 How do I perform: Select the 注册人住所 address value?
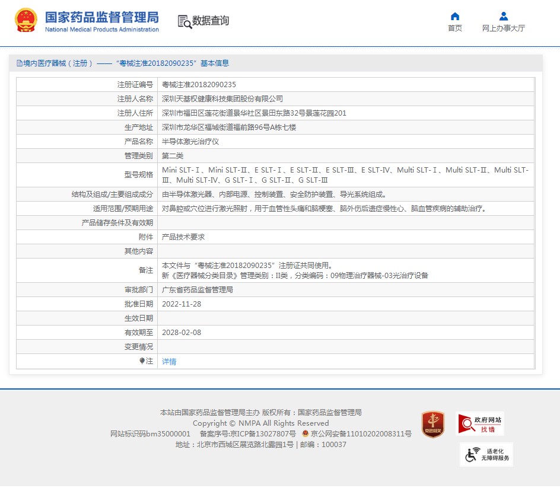pos(254,113)
